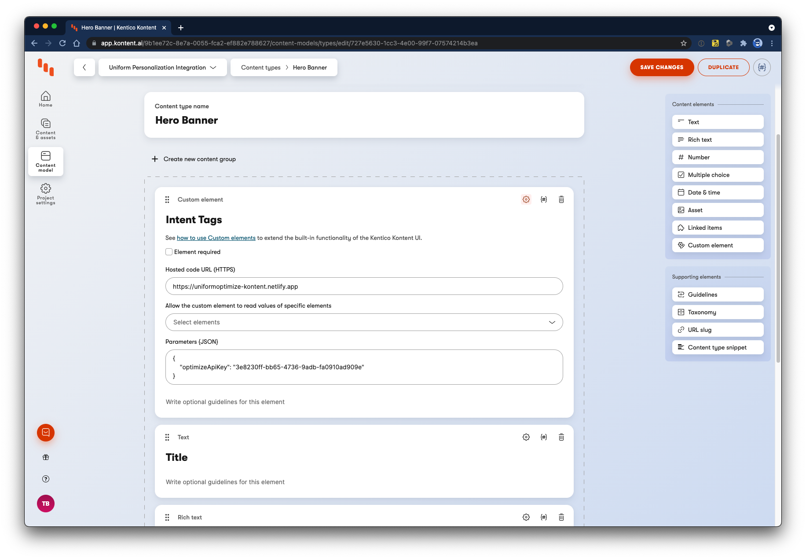Open the TB user avatar menu
Screen dimensions: 806x559
pyautogui.click(x=46, y=504)
